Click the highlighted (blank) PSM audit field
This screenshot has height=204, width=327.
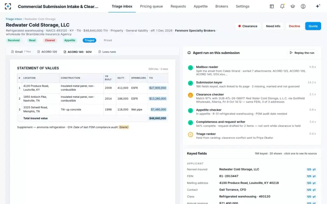[124, 127]
